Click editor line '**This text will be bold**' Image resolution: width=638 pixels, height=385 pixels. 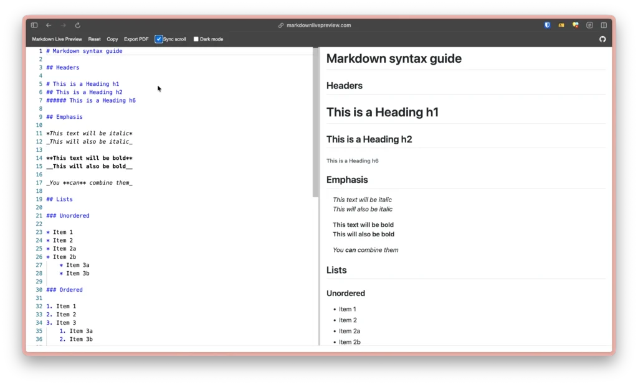point(89,158)
